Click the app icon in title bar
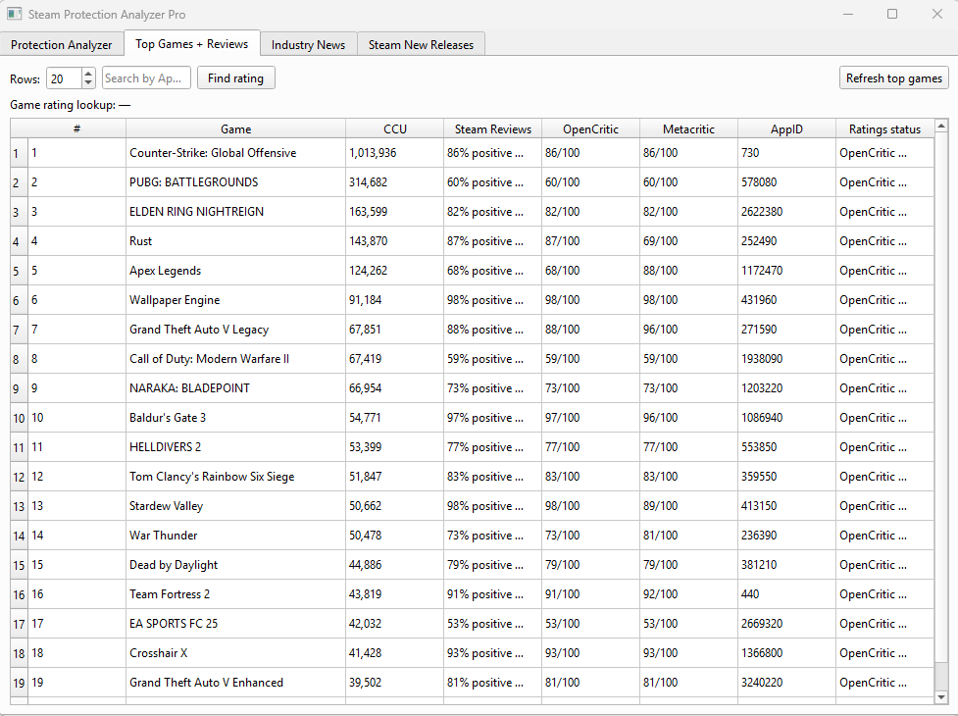This screenshot has height=716, width=958. pyautogui.click(x=15, y=15)
